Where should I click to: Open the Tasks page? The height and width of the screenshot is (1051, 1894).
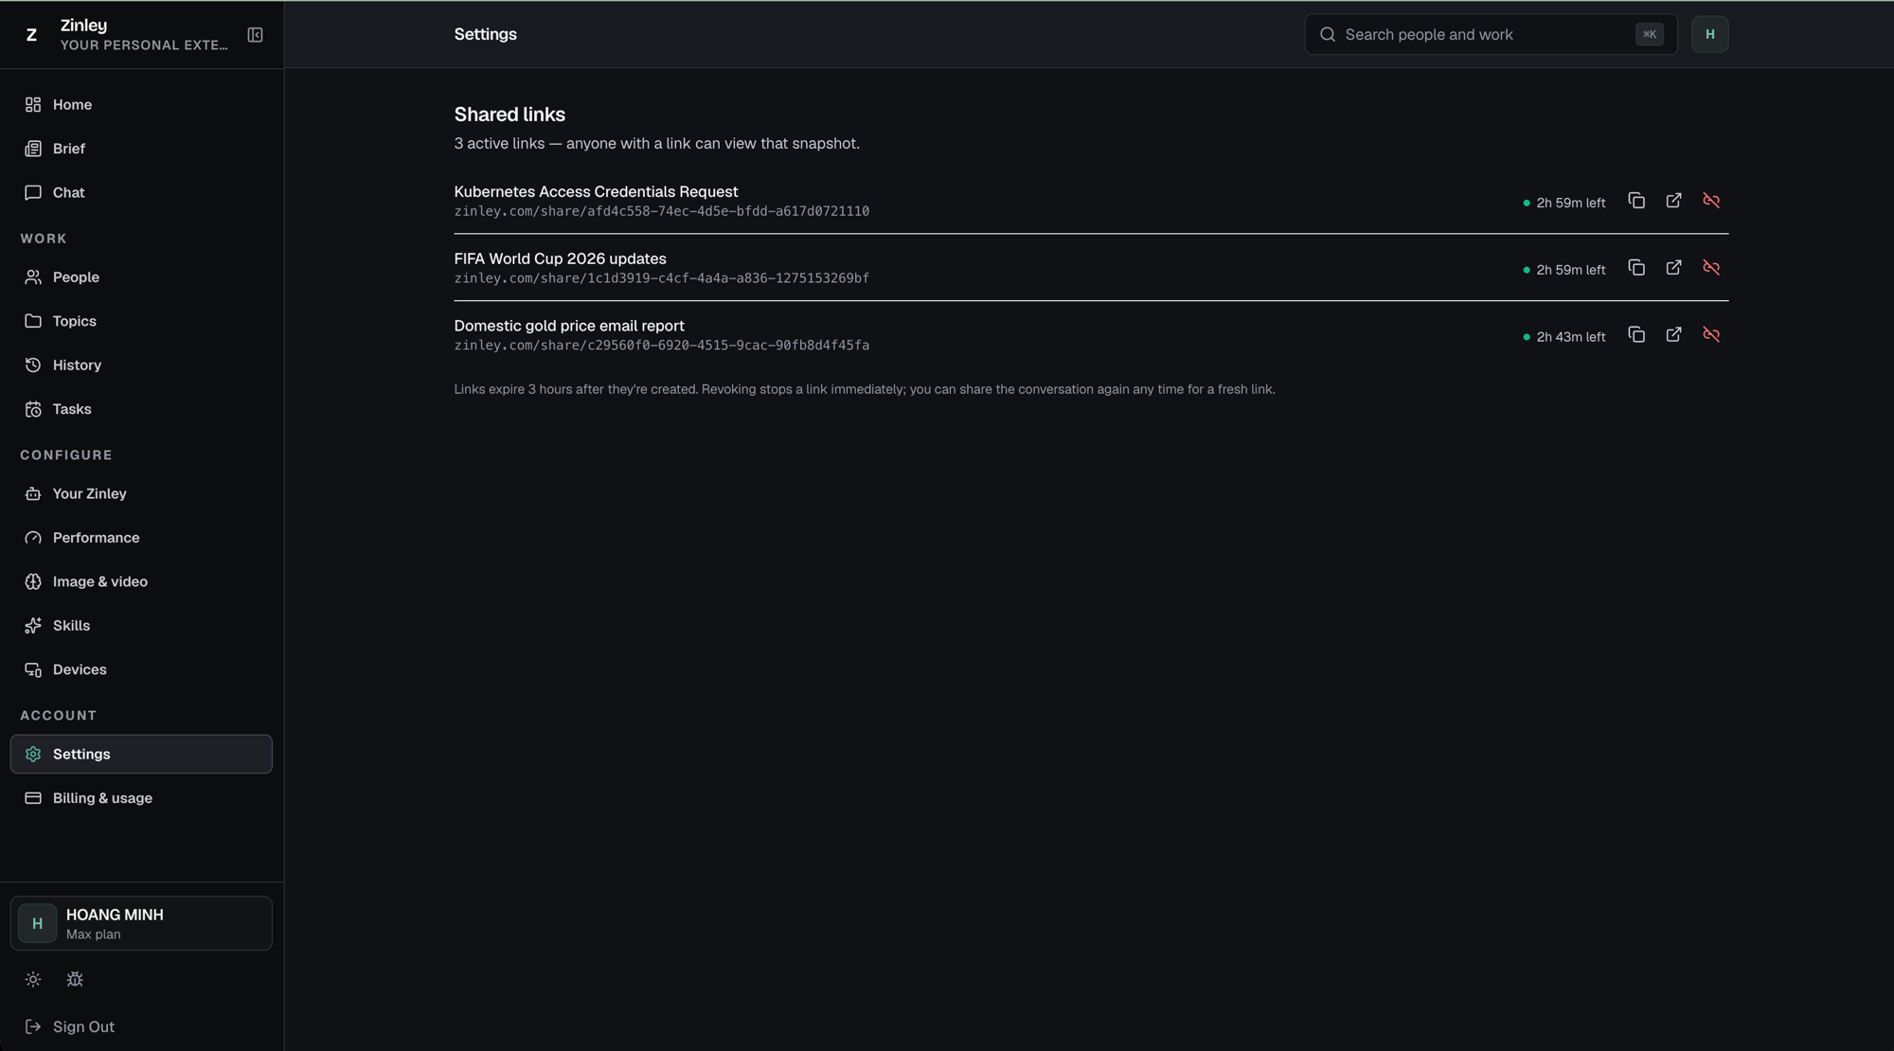pyautogui.click(x=141, y=409)
